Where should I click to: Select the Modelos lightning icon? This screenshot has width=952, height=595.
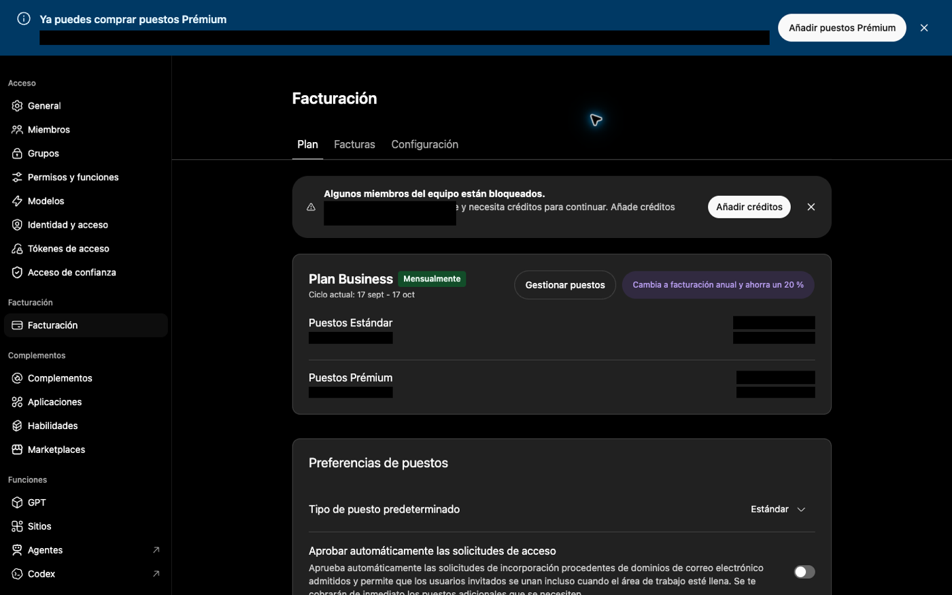pos(17,201)
